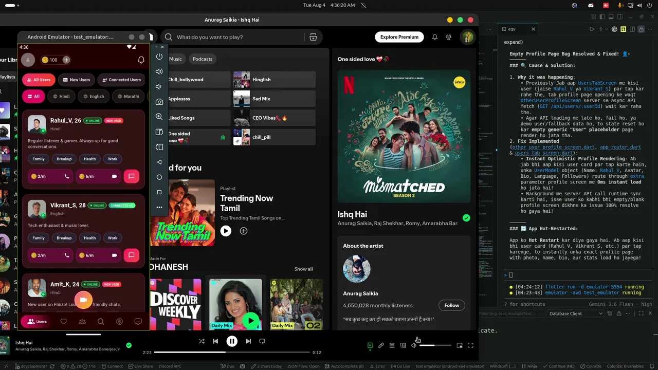
Task: Open Spotify notifications bell
Action: (x=435, y=37)
